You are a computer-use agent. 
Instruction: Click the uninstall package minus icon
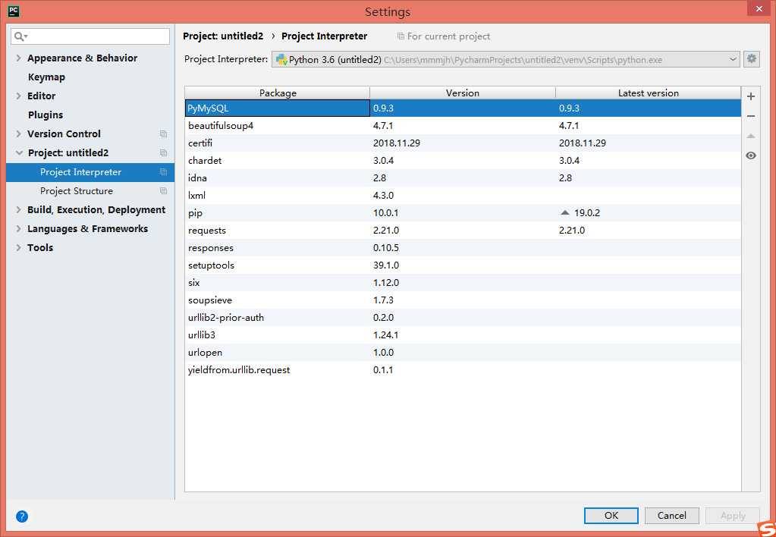click(751, 116)
